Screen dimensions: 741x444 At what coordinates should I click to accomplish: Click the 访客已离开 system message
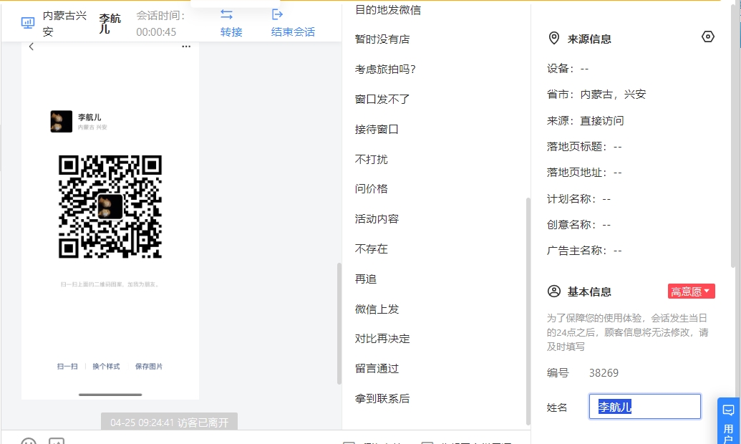(169, 423)
